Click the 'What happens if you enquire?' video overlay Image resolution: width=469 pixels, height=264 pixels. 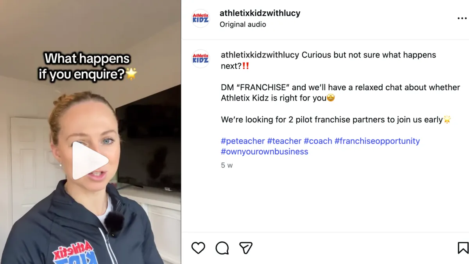(88, 66)
